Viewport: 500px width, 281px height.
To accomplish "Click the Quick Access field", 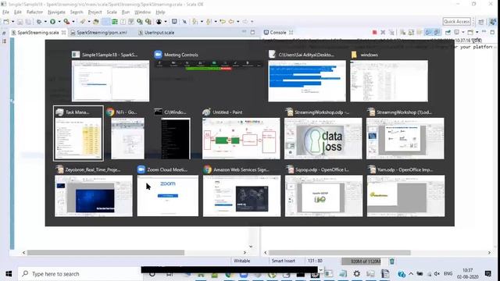I will tap(456, 22).
